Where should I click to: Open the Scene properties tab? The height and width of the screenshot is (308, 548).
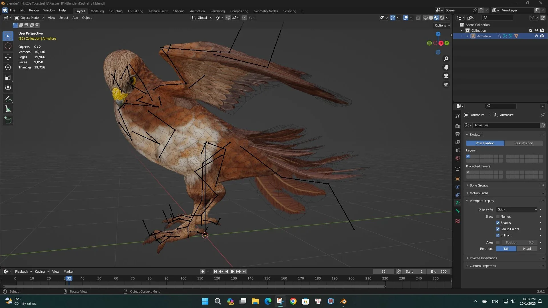458,150
